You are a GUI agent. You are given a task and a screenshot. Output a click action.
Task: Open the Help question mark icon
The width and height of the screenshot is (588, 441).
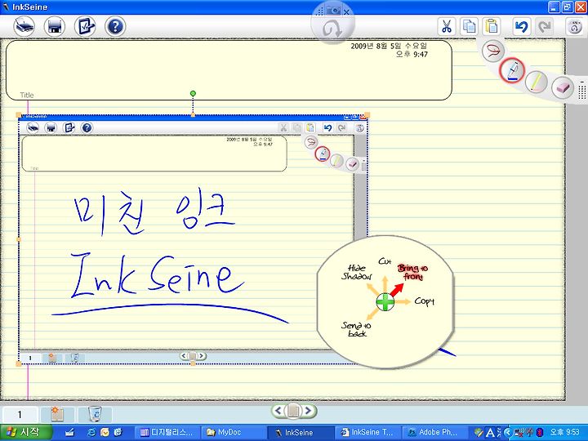(115, 27)
